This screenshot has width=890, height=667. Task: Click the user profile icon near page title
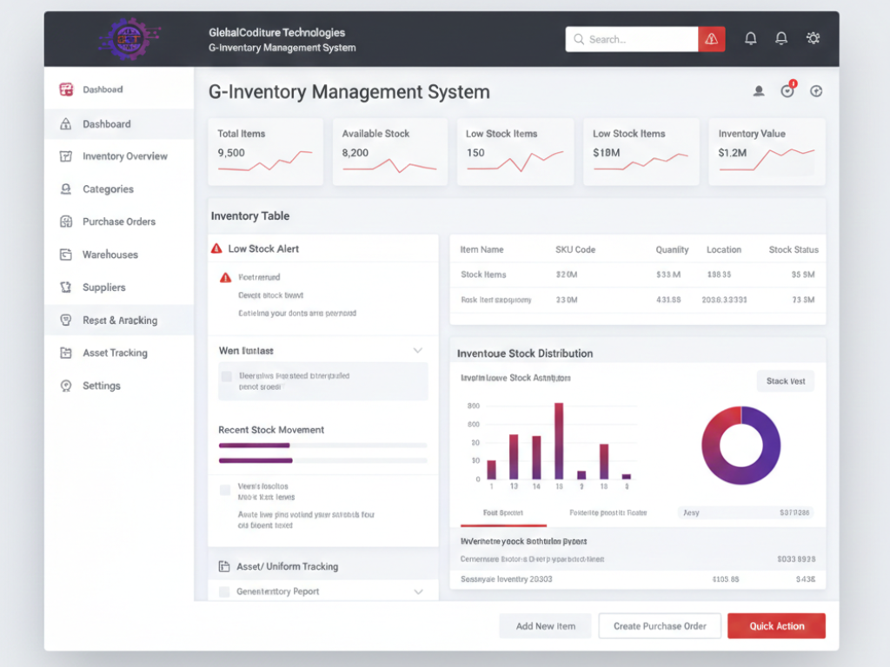point(759,91)
